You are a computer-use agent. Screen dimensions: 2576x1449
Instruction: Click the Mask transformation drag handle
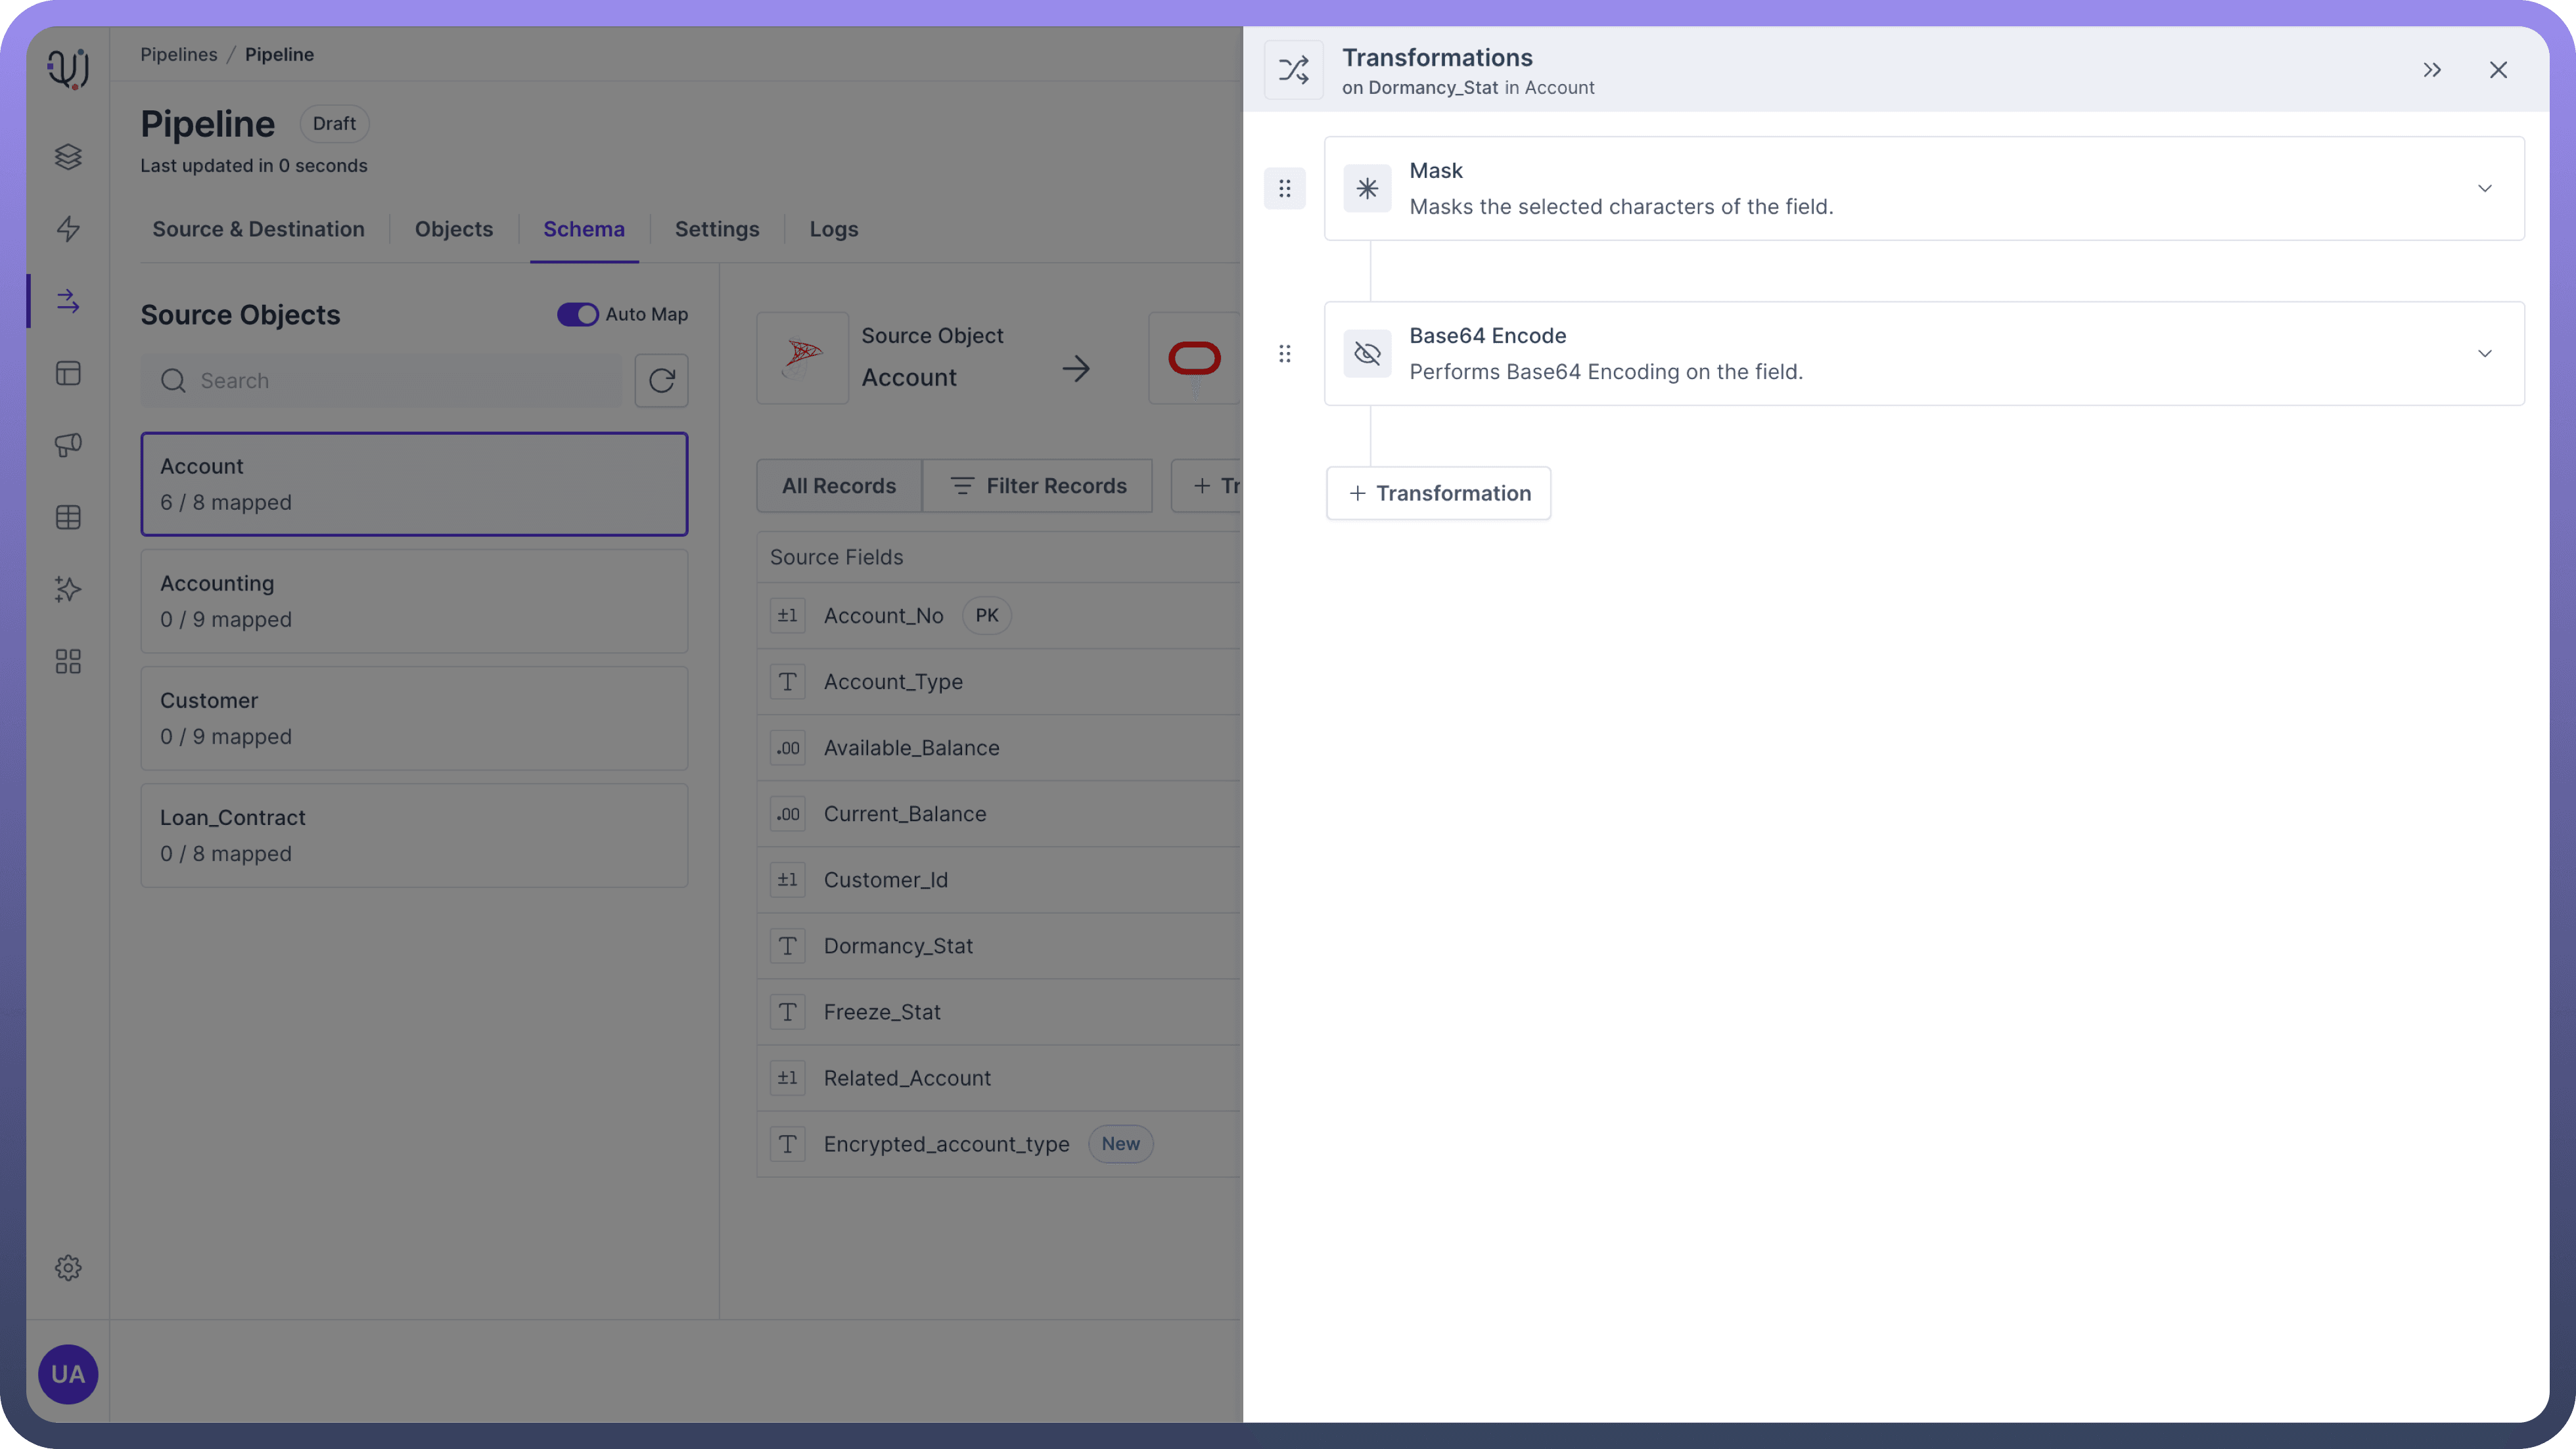tap(1284, 189)
